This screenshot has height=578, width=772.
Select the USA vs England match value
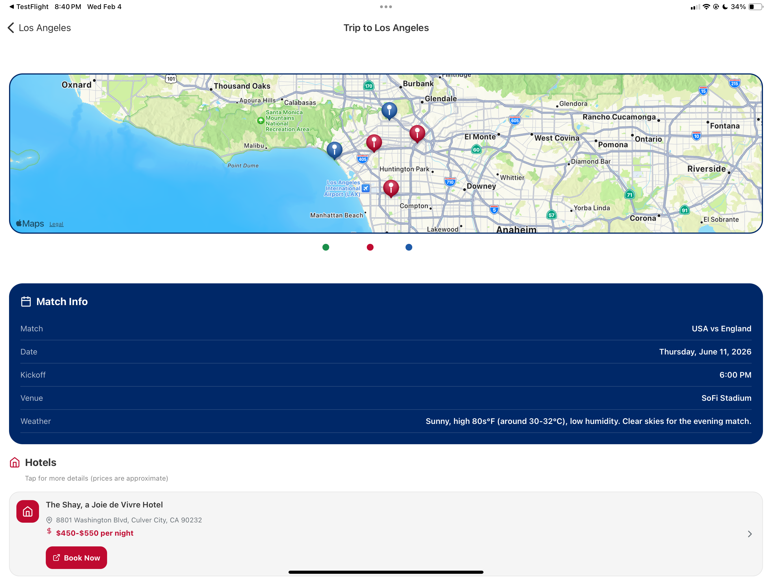tap(721, 329)
